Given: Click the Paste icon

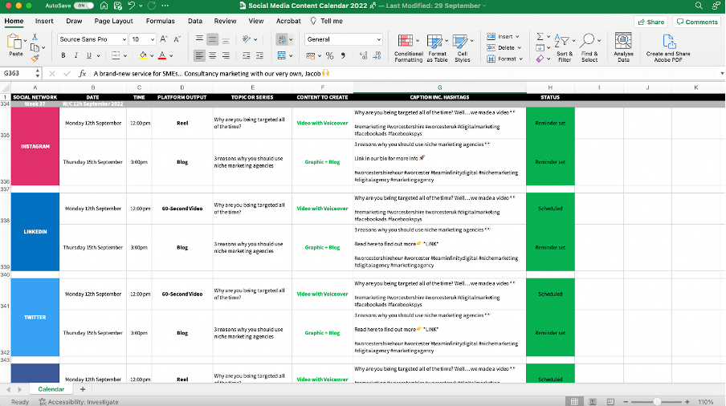Looking at the screenshot, I should pos(15,43).
